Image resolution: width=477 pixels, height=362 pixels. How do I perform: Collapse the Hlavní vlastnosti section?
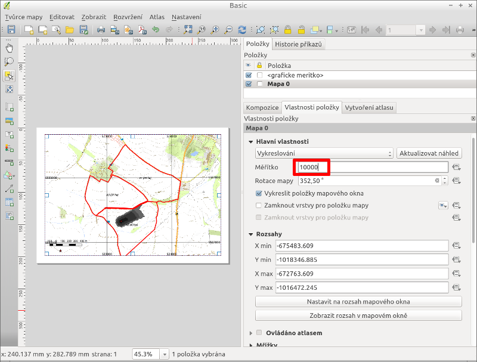(250, 141)
